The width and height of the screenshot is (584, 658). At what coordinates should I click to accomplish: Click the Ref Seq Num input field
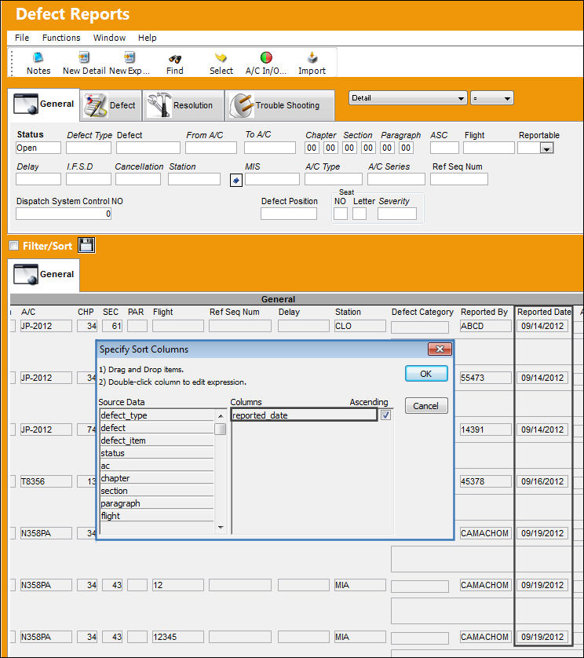pyautogui.click(x=459, y=179)
